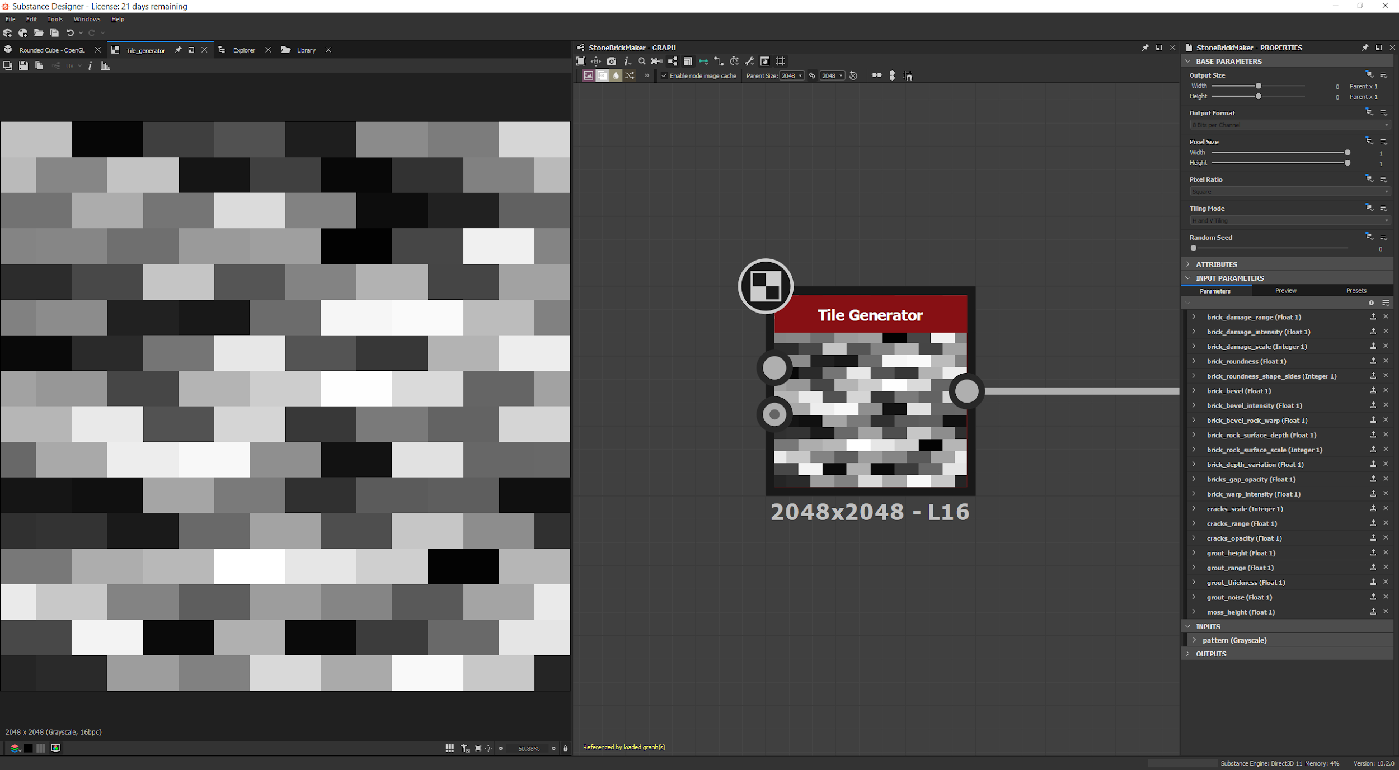Click the wrench tools icon in graph toolbar
Viewport: 1399px width, 770px height.
point(749,62)
